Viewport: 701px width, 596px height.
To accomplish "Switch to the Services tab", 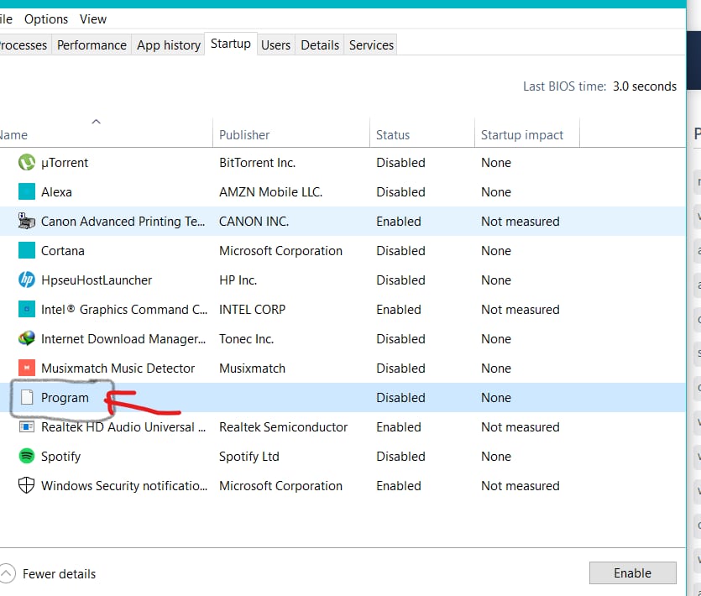I will [371, 45].
